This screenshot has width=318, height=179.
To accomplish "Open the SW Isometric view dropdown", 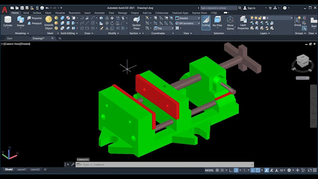I will [188, 23].
